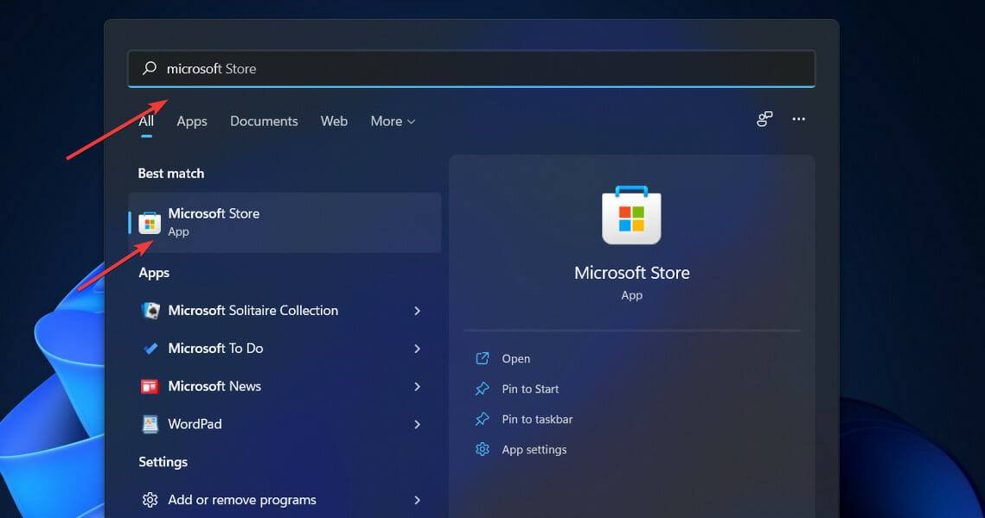The height and width of the screenshot is (518, 985).
Task: Open Microsoft News via its icon
Action: pyautogui.click(x=150, y=386)
